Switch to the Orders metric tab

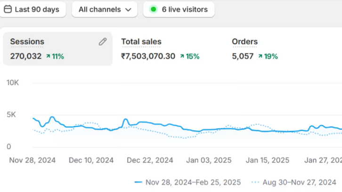(244, 42)
